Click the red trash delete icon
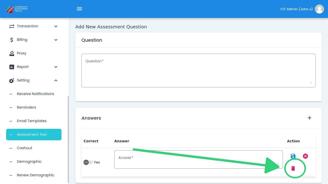This screenshot has width=328, height=184. pyautogui.click(x=293, y=168)
